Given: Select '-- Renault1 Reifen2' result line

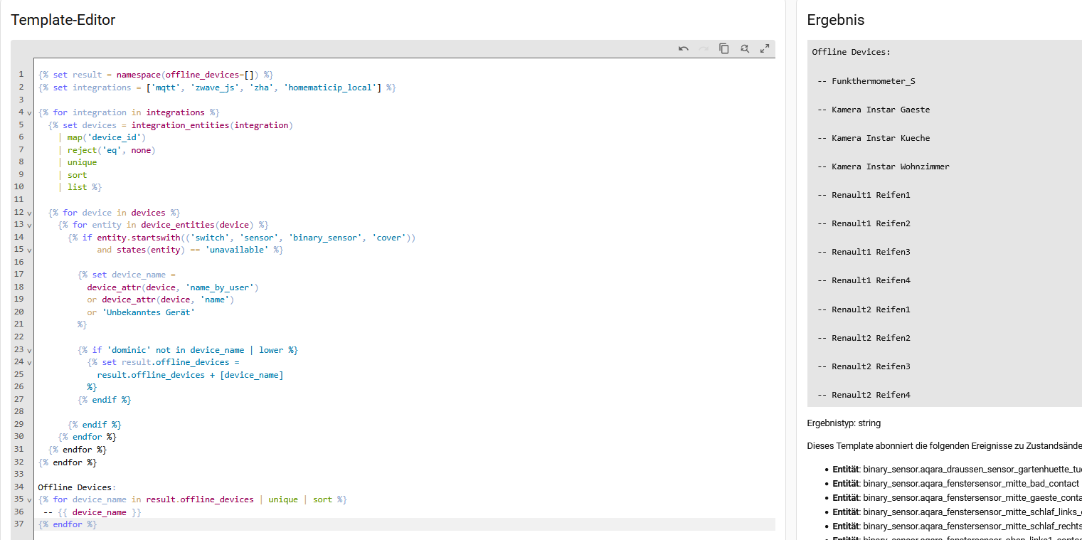Looking at the screenshot, I should [864, 223].
